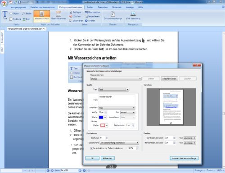Open the Typ source dropdown
Viewport: 225px width, 173px height.
(127, 89)
